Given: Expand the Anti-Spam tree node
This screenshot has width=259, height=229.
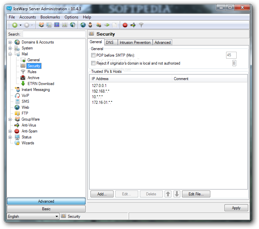Looking at the screenshot, I should click(10, 131).
